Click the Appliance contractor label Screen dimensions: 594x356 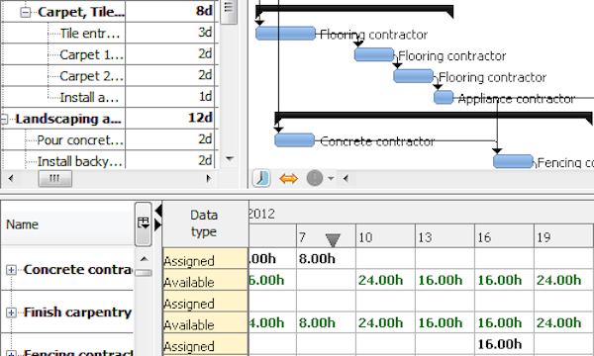(x=517, y=99)
